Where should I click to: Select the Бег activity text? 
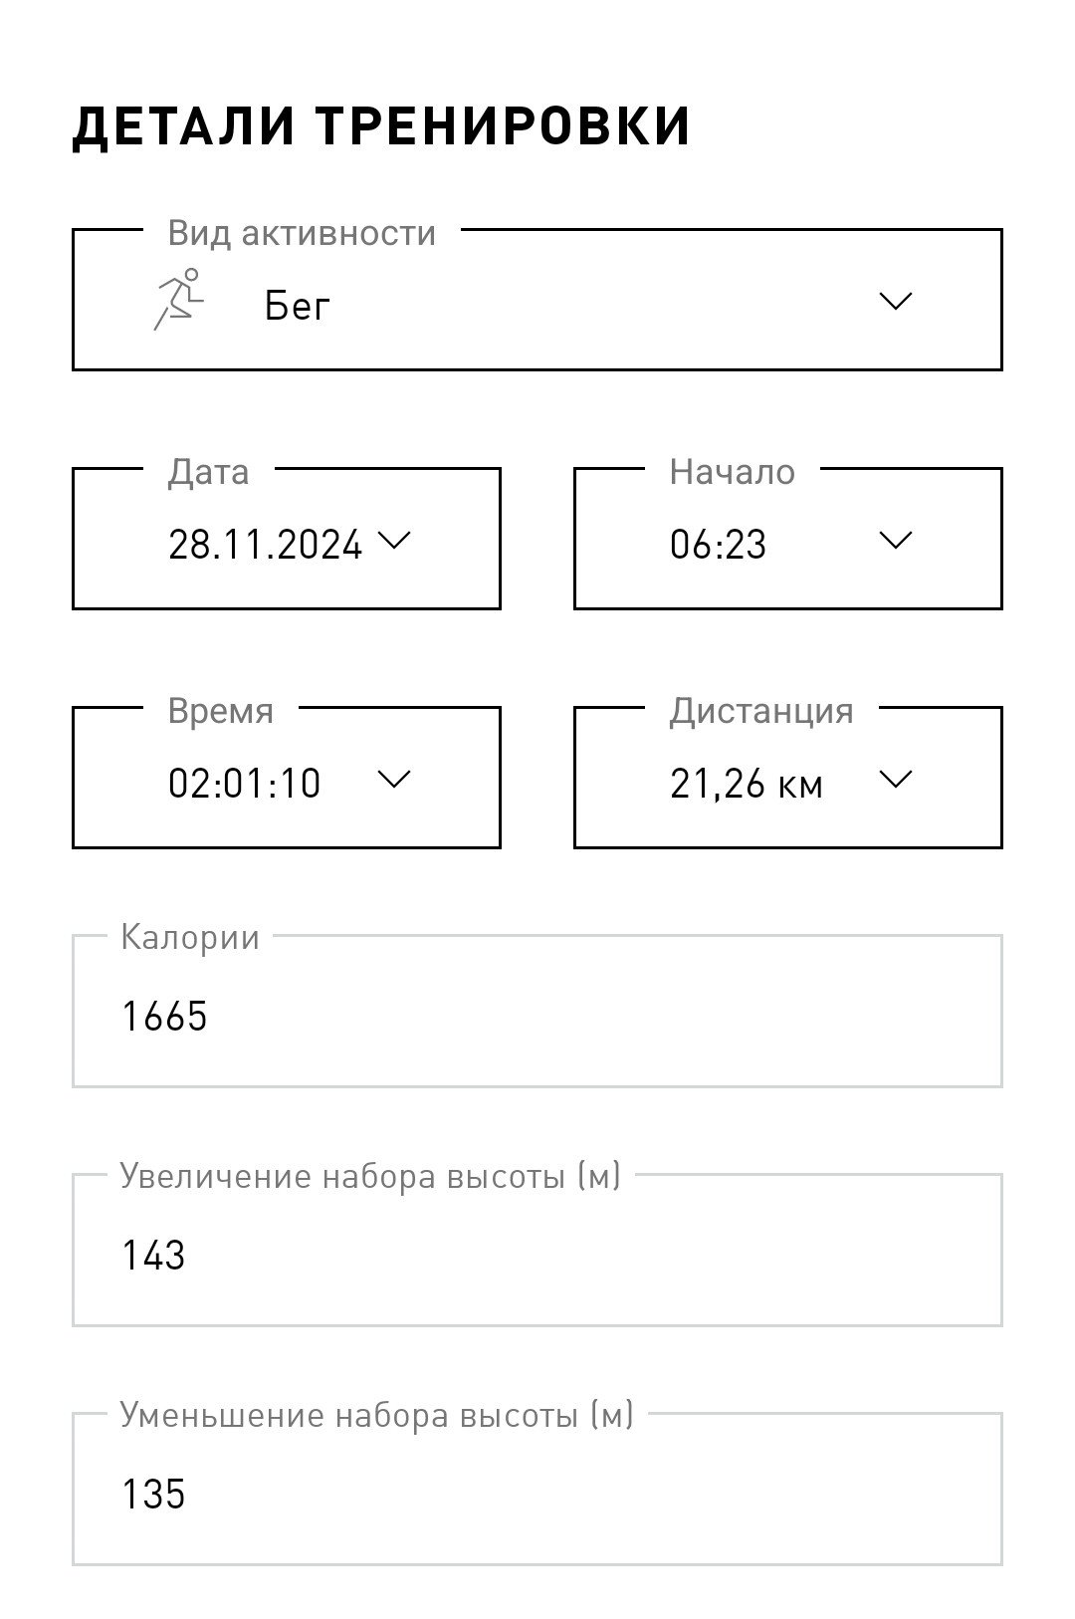[x=297, y=307]
